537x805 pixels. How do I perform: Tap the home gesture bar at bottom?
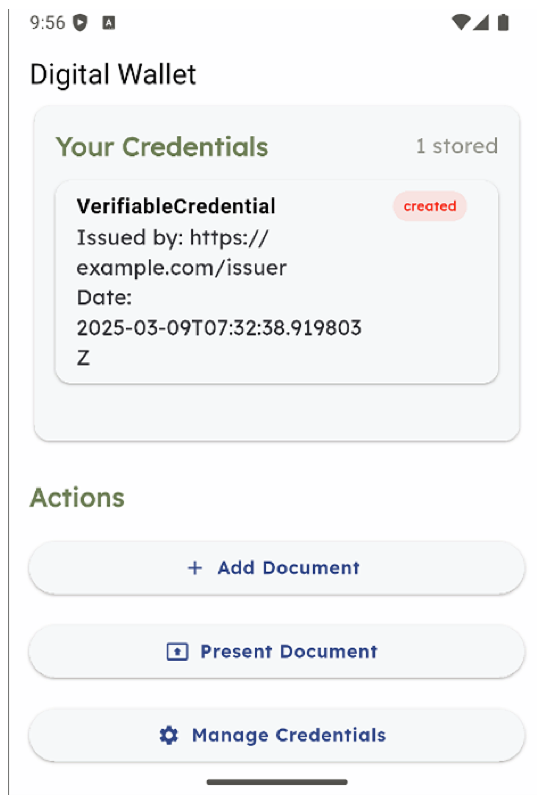277,782
